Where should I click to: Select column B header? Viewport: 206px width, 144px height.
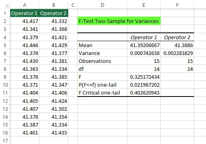coord(54,5)
